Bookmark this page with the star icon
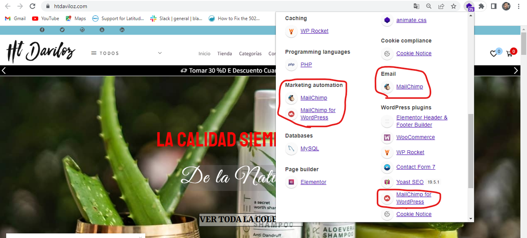The image size is (527, 238). coord(453,6)
